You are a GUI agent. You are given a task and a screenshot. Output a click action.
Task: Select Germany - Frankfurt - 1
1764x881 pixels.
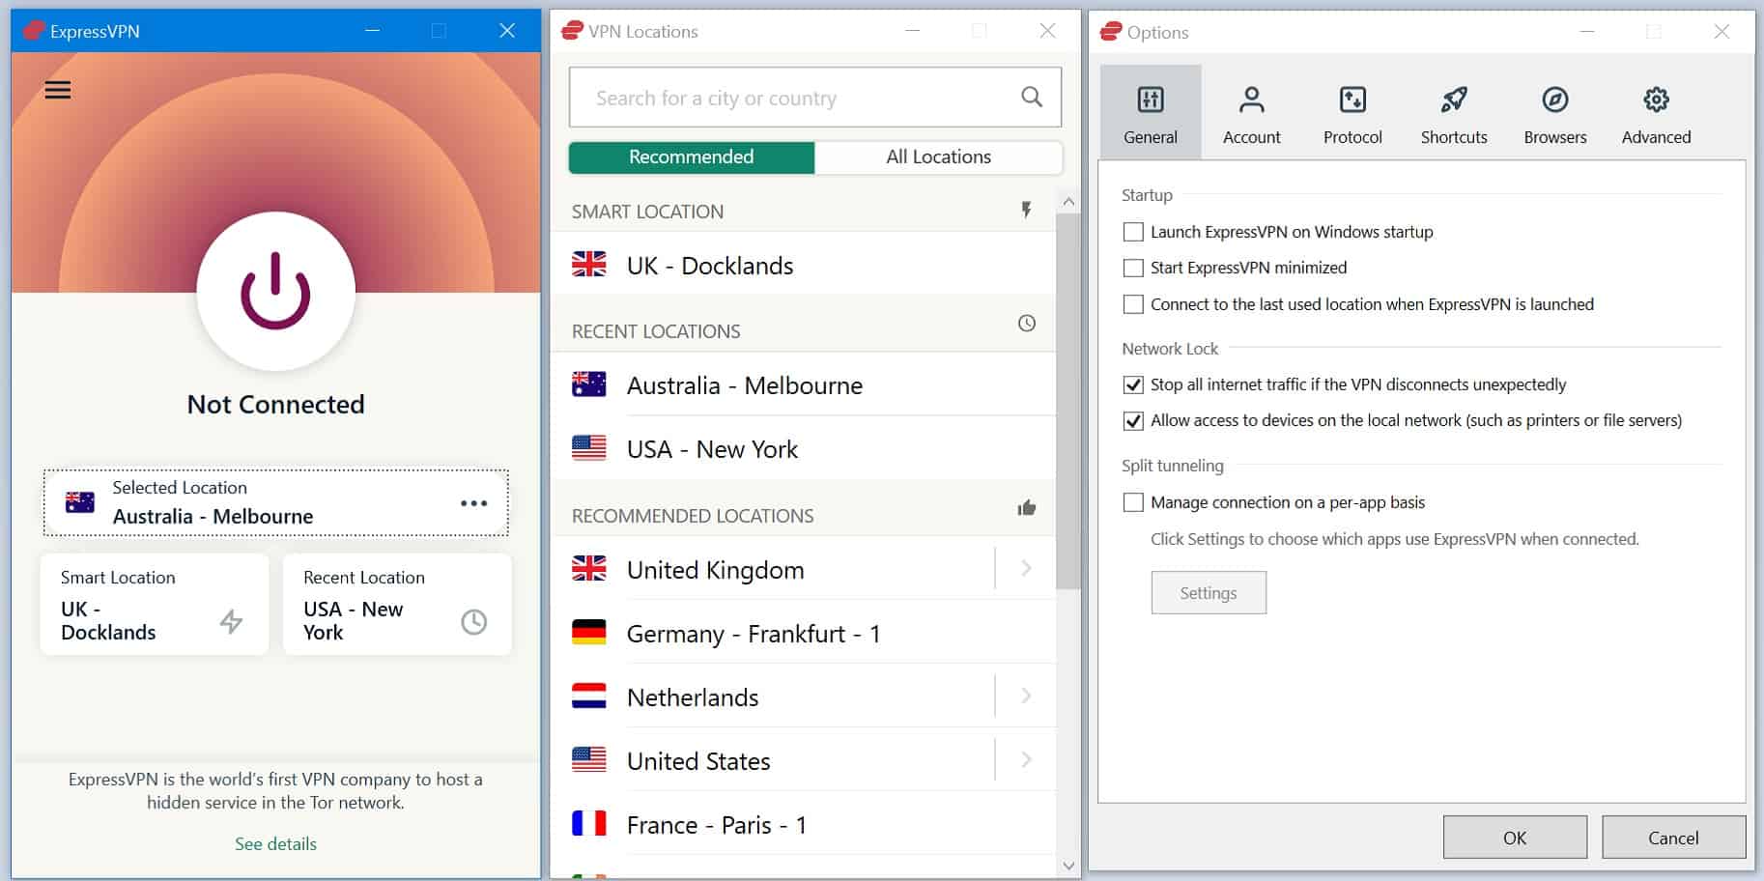[803, 633]
